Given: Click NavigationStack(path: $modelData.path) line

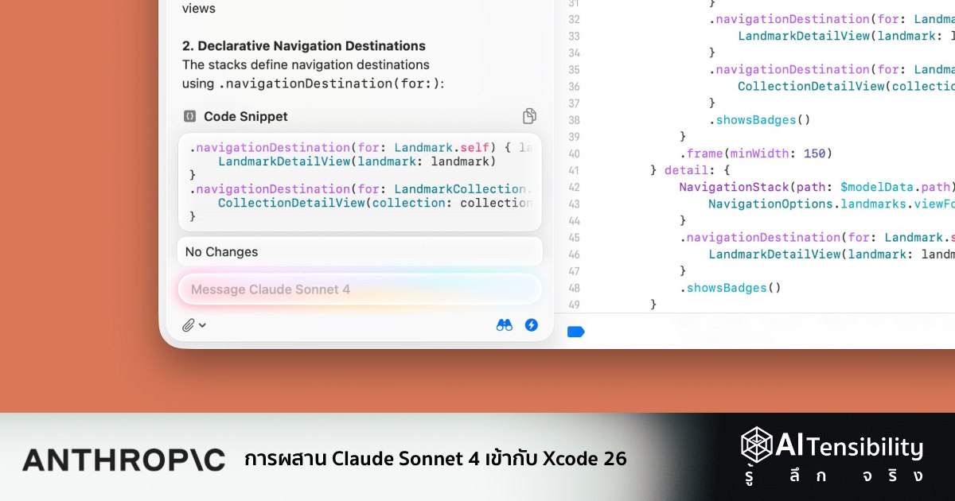Looking at the screenshot, I should click(816, 187).
